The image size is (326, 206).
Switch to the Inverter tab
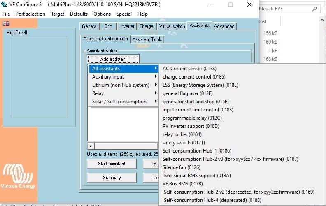[127, 26]
